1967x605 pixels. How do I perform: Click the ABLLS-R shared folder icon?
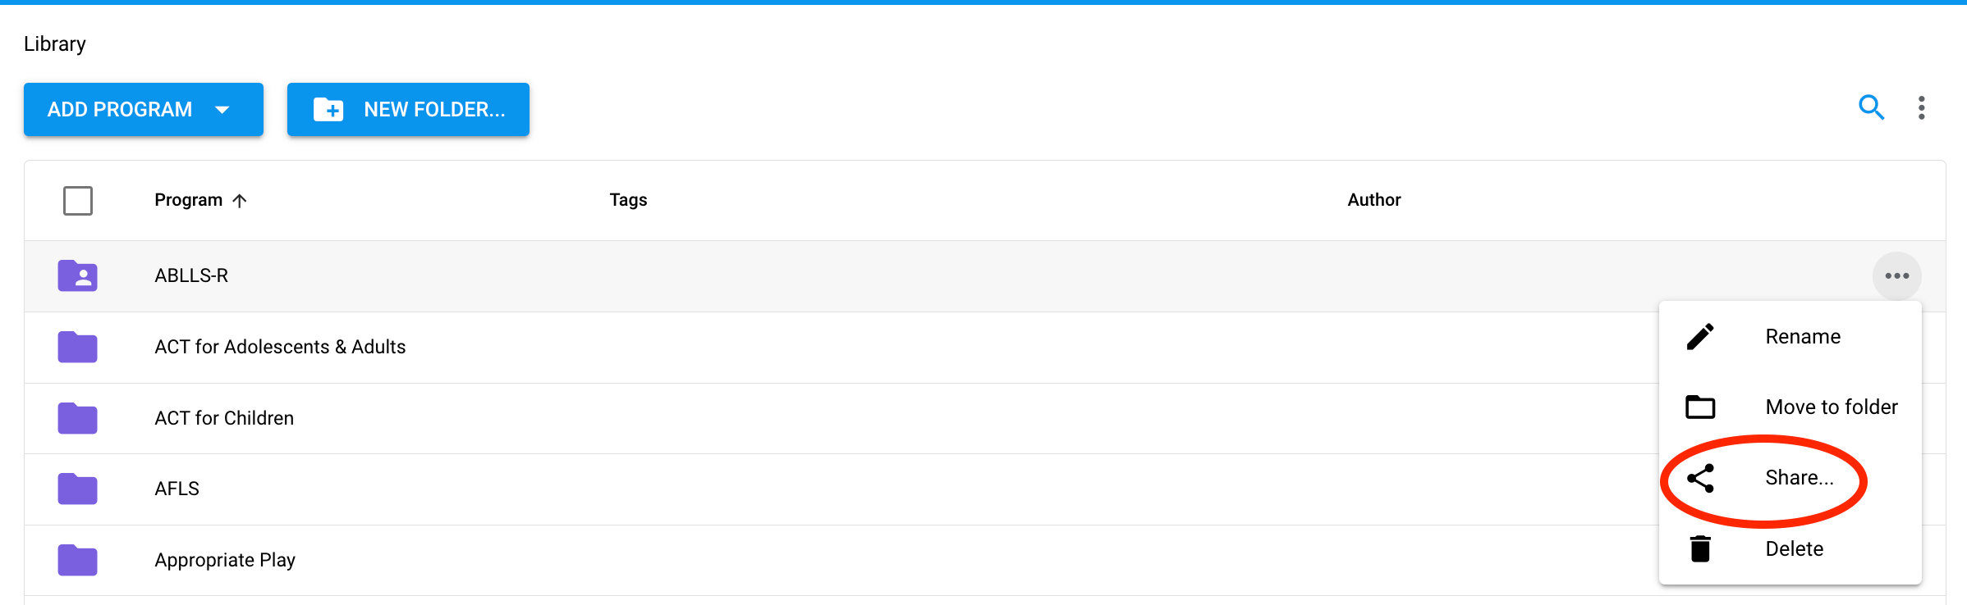coord(78,275)
